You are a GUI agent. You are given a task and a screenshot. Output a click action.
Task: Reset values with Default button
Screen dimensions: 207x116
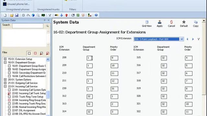click(x=184, y=24)
